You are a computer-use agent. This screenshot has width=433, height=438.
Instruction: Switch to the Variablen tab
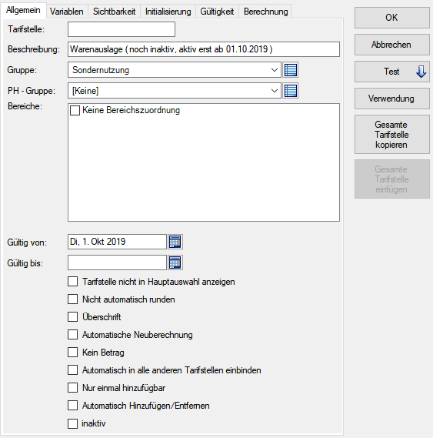[x=67, y=12]
